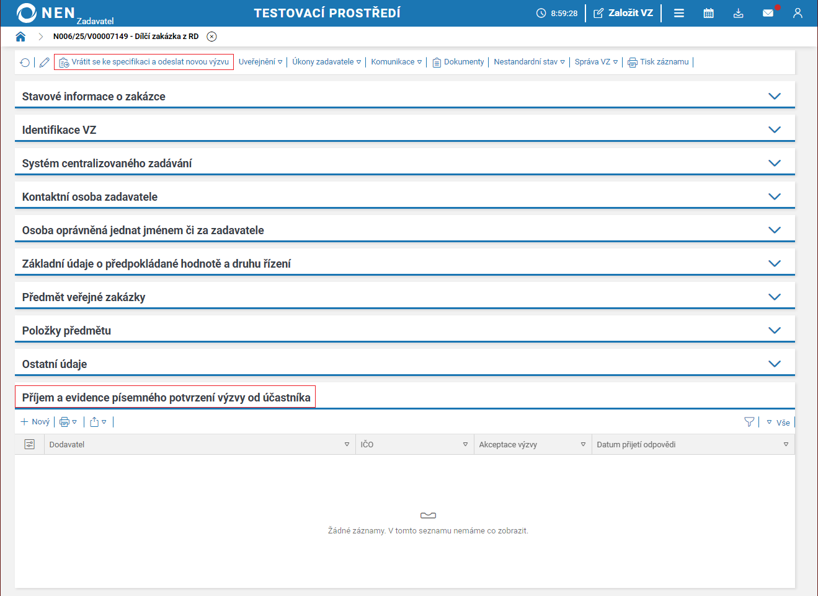Click the Založit VZ button
The height and width of the screenshot is (596, 818).
point(623,13)
